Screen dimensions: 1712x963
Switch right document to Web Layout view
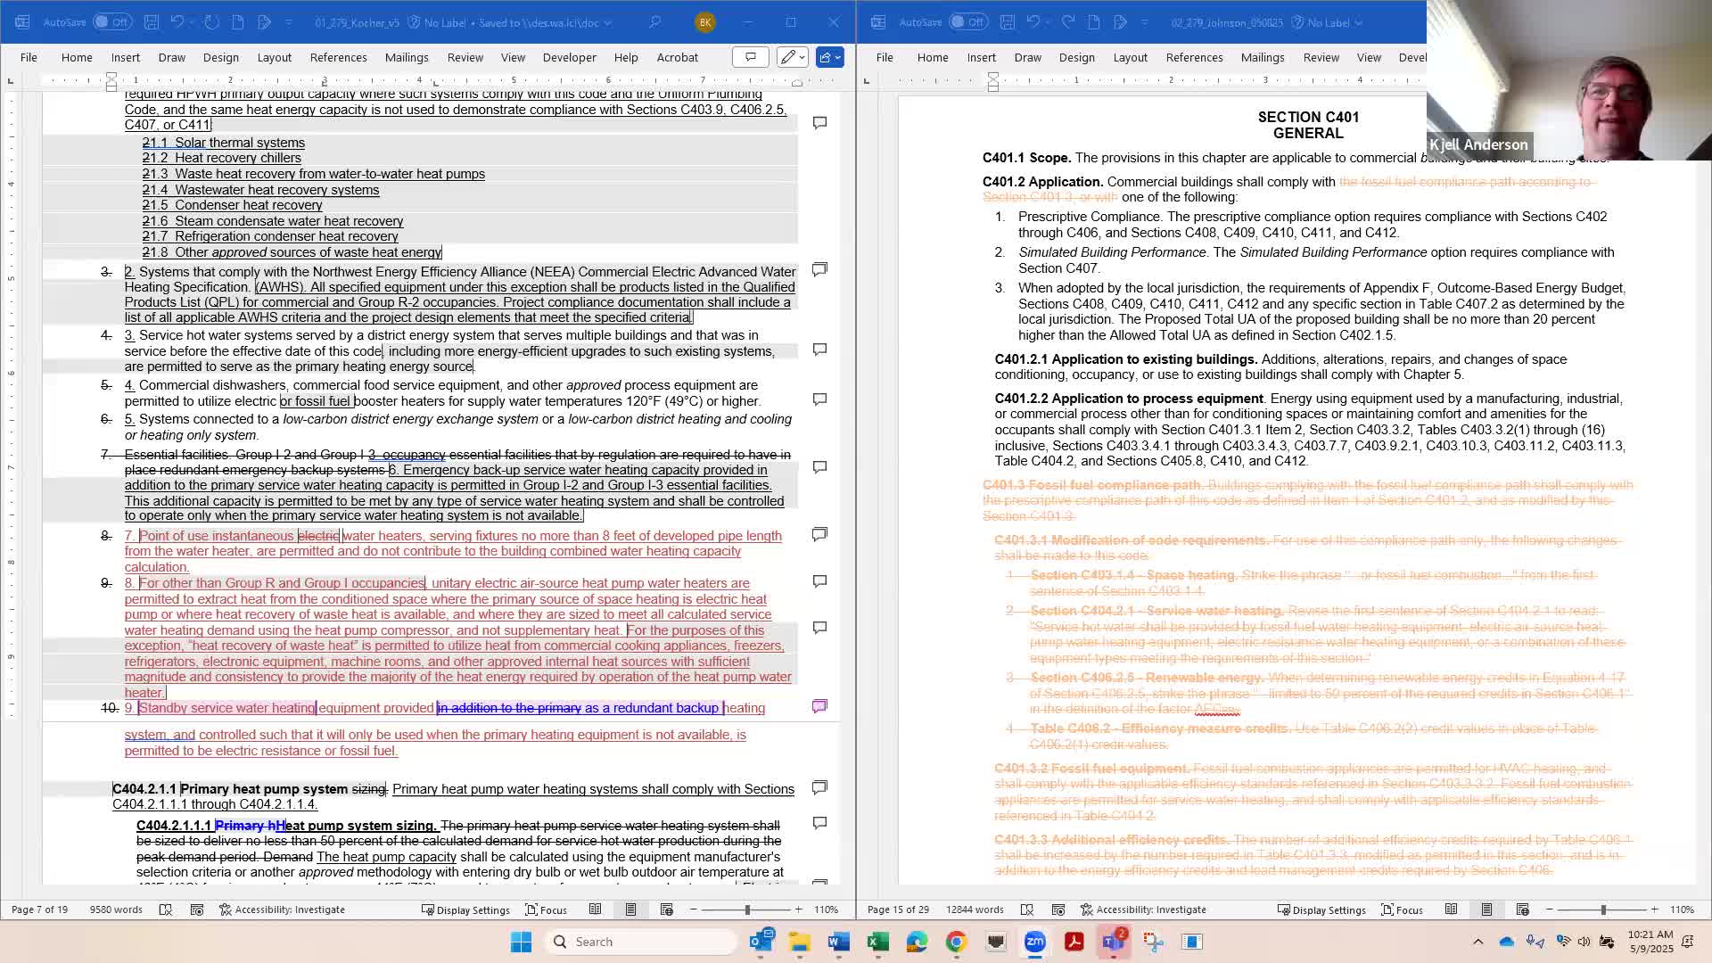click(1522, 909)
